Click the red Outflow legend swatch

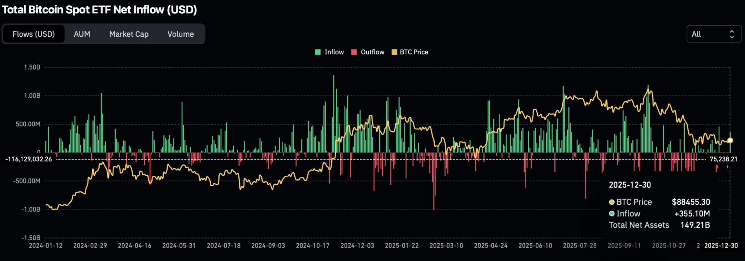[x=354, y=52]
